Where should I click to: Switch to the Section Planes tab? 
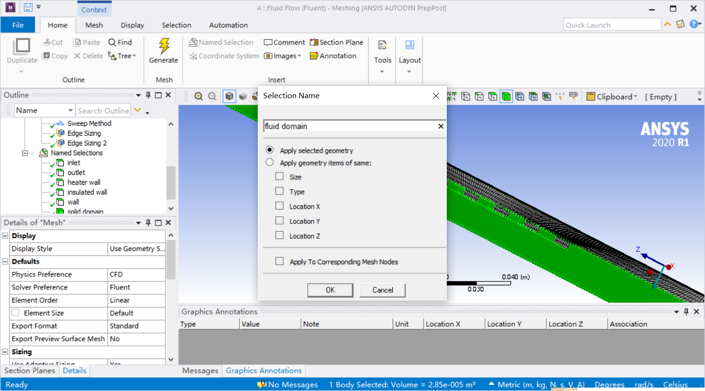[x=30, y=371]
